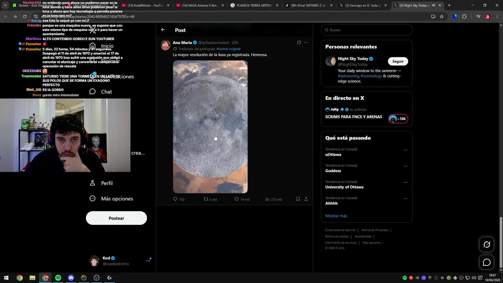Share the post via the share icon

point(306,199)
